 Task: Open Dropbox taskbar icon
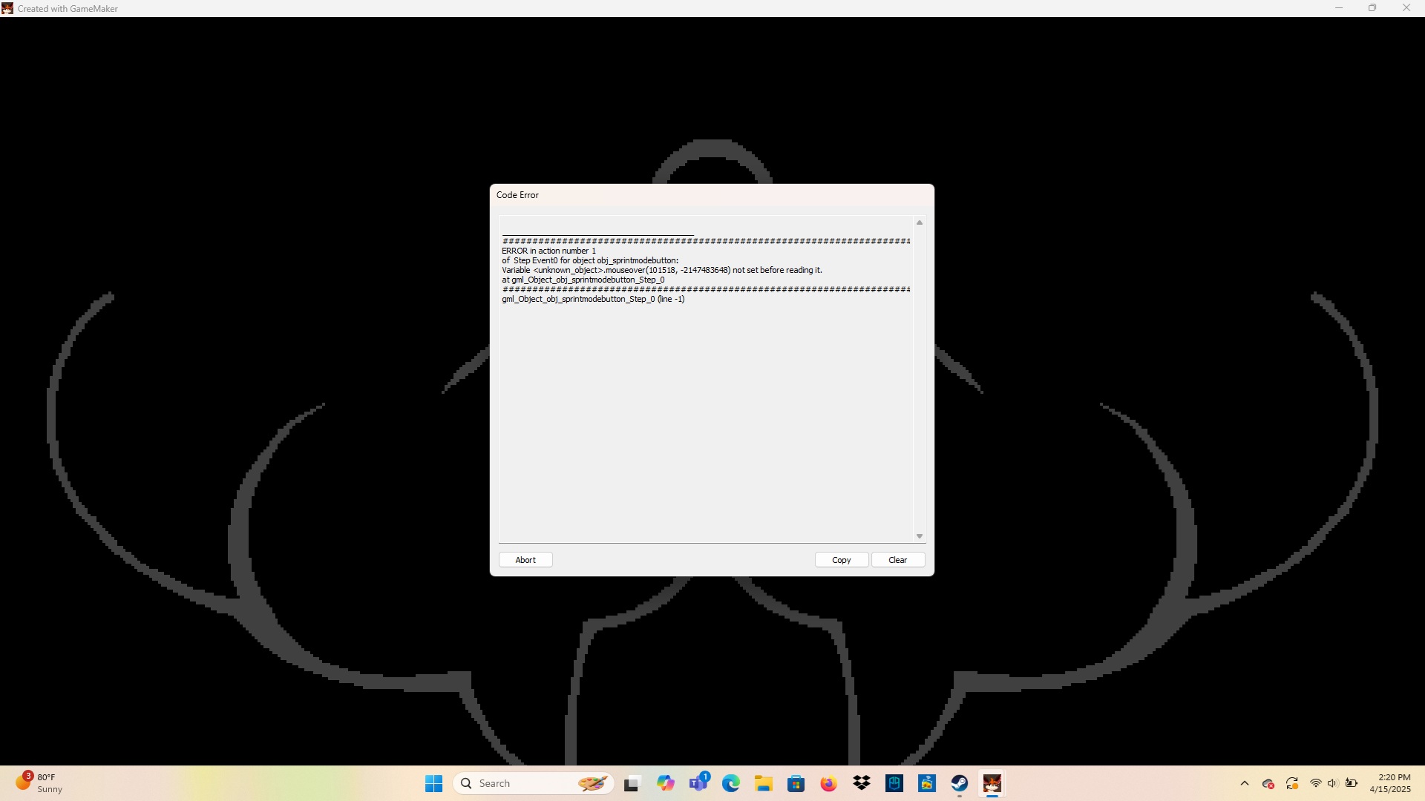tap(861, 783)
